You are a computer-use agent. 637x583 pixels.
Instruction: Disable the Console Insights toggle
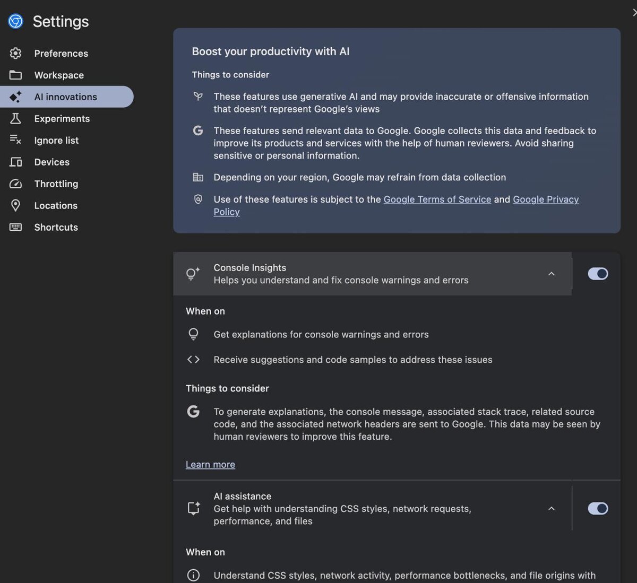click(598, 274)
